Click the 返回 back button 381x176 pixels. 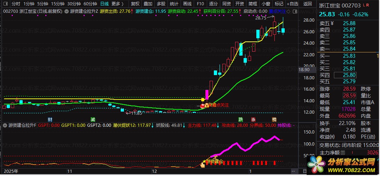pos(308,4)
